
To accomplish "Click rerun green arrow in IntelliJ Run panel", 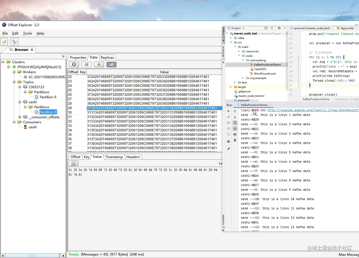I will (x=229, y=111).
